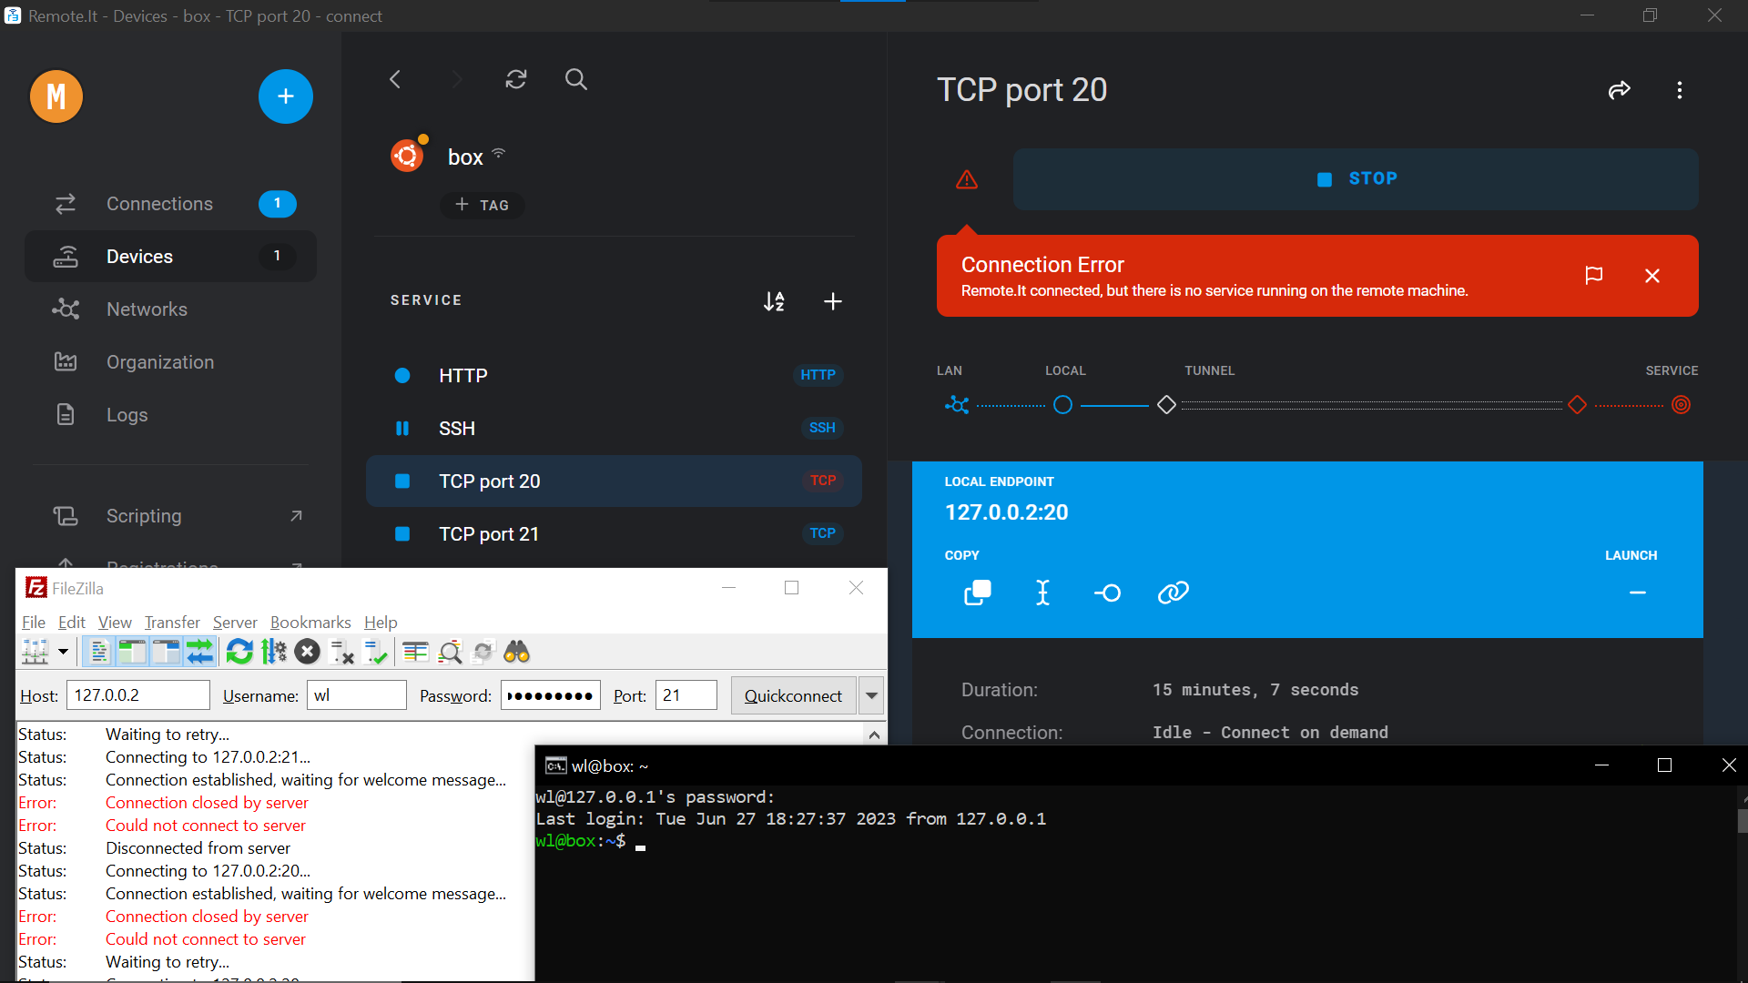Click the Quickconnect button
The image size is (1748, 983).
pyautogui.click(x=793, y=695)
